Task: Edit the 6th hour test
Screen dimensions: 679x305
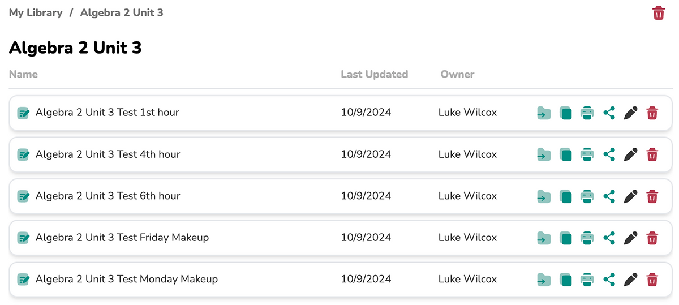Action: tap(630, 196)
